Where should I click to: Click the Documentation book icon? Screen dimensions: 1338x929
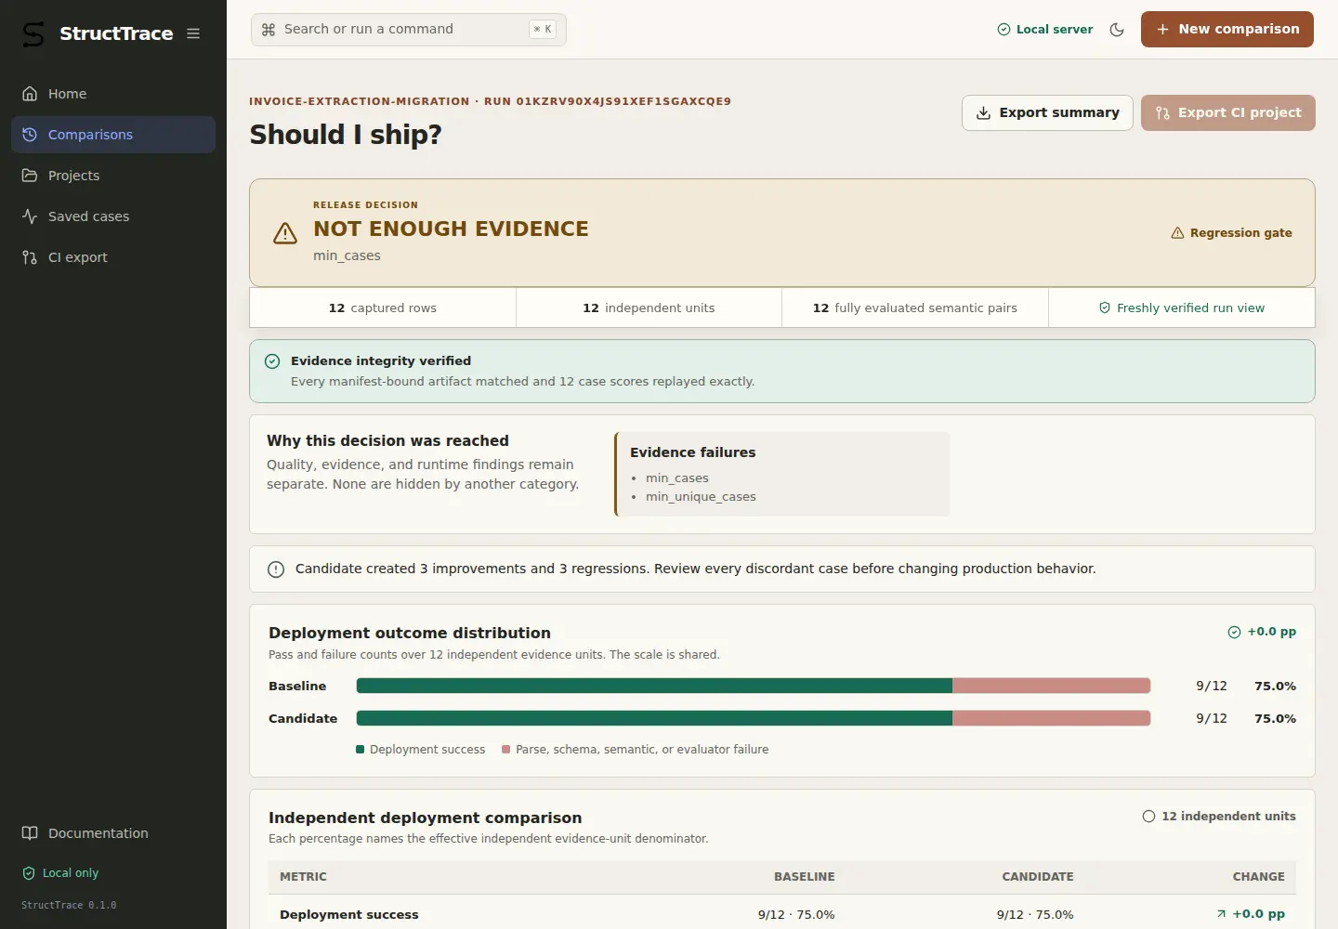click(x=30, y=833)
